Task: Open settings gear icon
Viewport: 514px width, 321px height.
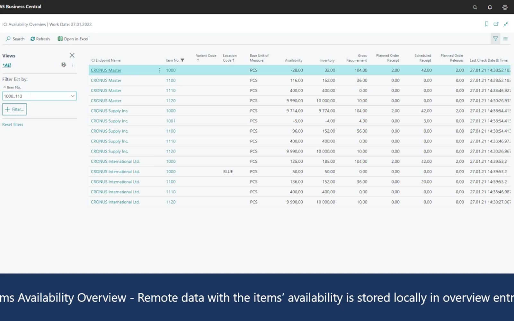Action: [505, 7]
